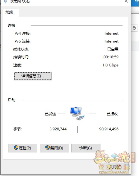Image resolution: width=139 pixels, height=176 pixels.
Task: Open the 详细信息(E)... details button
Action: [33, 76]
